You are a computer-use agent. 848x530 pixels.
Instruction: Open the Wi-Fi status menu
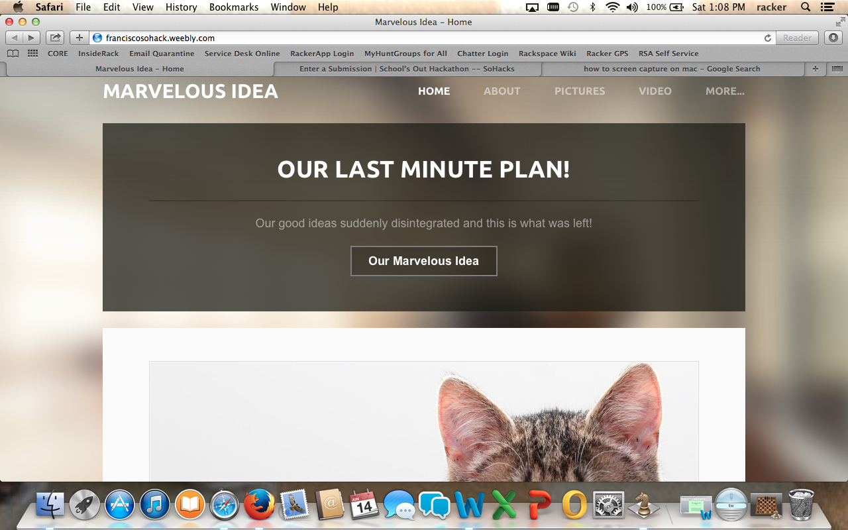pyautogui.click(x=613, y=7)
